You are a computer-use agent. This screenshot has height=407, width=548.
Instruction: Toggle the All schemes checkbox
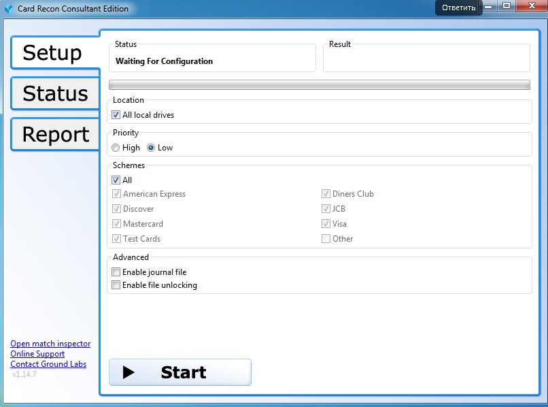[x=116, y=180]
